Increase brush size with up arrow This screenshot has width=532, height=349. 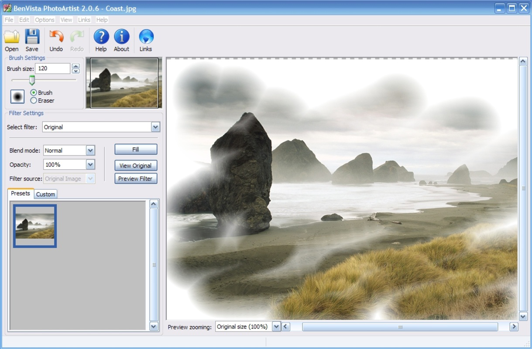(76, 66)
